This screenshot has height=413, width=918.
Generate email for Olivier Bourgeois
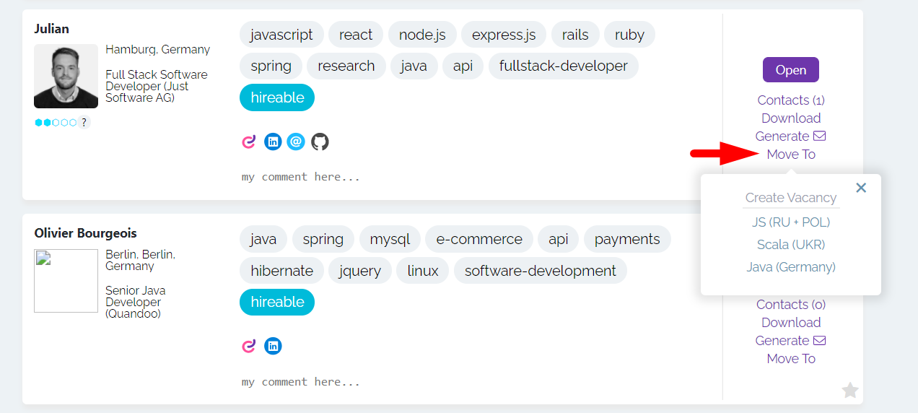tap(791, 341)
